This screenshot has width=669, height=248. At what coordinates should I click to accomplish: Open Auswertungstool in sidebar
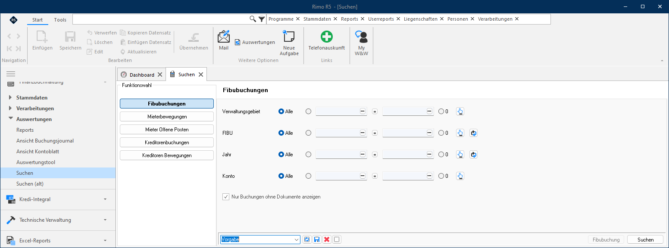point(36,162)
